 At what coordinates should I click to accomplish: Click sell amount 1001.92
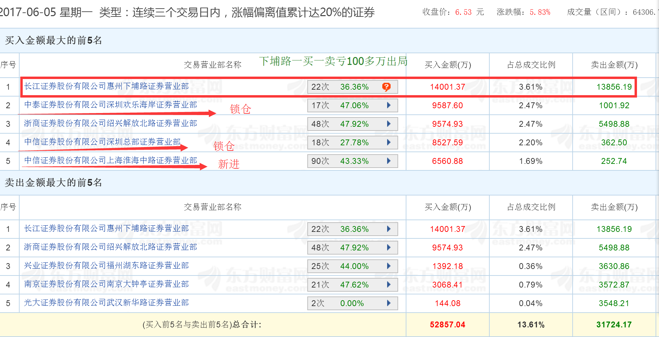point(614,105)
